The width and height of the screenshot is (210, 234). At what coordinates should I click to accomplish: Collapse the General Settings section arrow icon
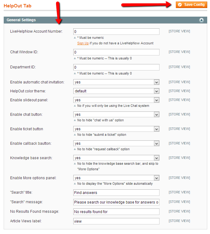click(201, 20)
